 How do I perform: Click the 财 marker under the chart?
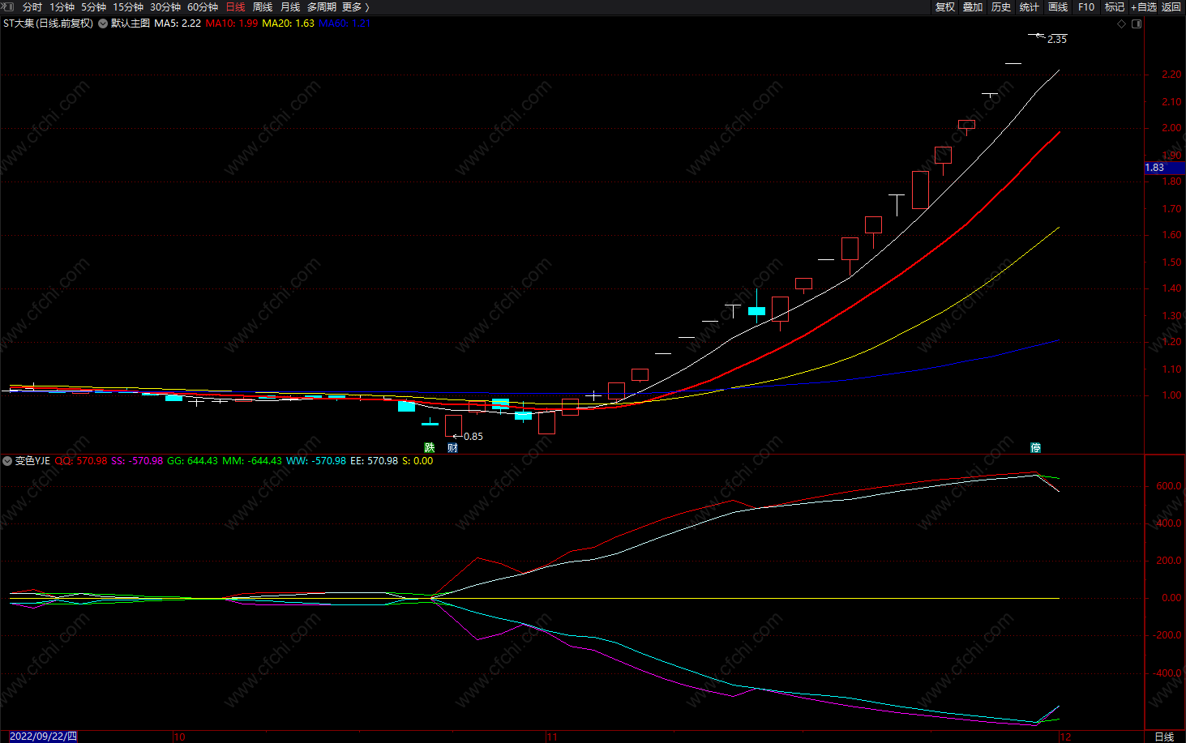[x=452, y=447]
